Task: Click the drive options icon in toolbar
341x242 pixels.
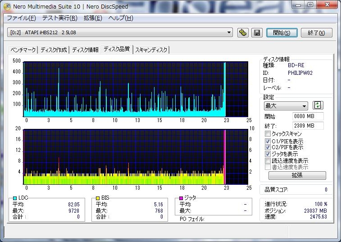Action: click(243, 32)
